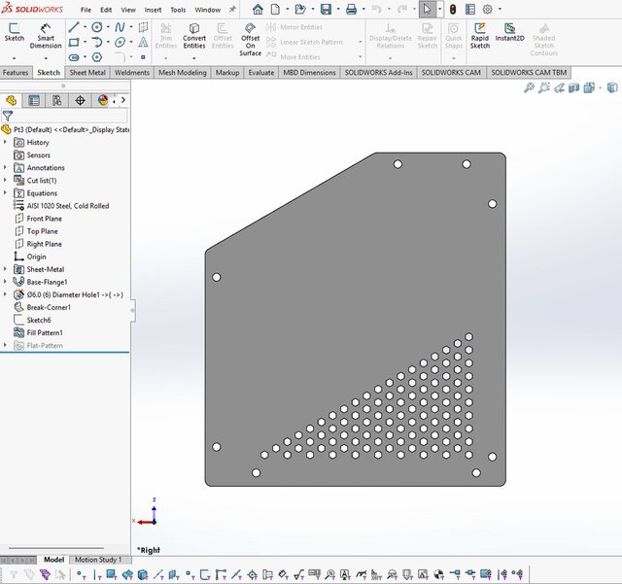Expand the Base-Flange1 feature
This screenshot has width=622, height=584.
point(5,282)
